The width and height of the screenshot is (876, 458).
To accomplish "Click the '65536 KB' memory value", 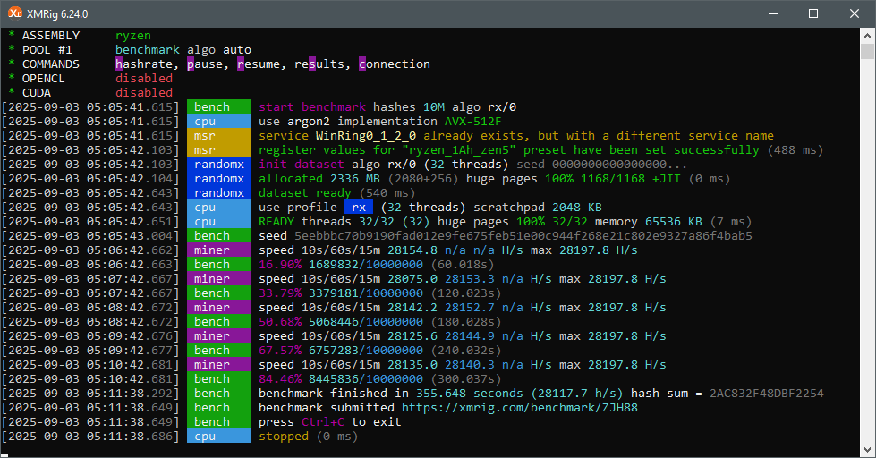I will (x=674, y=222).
